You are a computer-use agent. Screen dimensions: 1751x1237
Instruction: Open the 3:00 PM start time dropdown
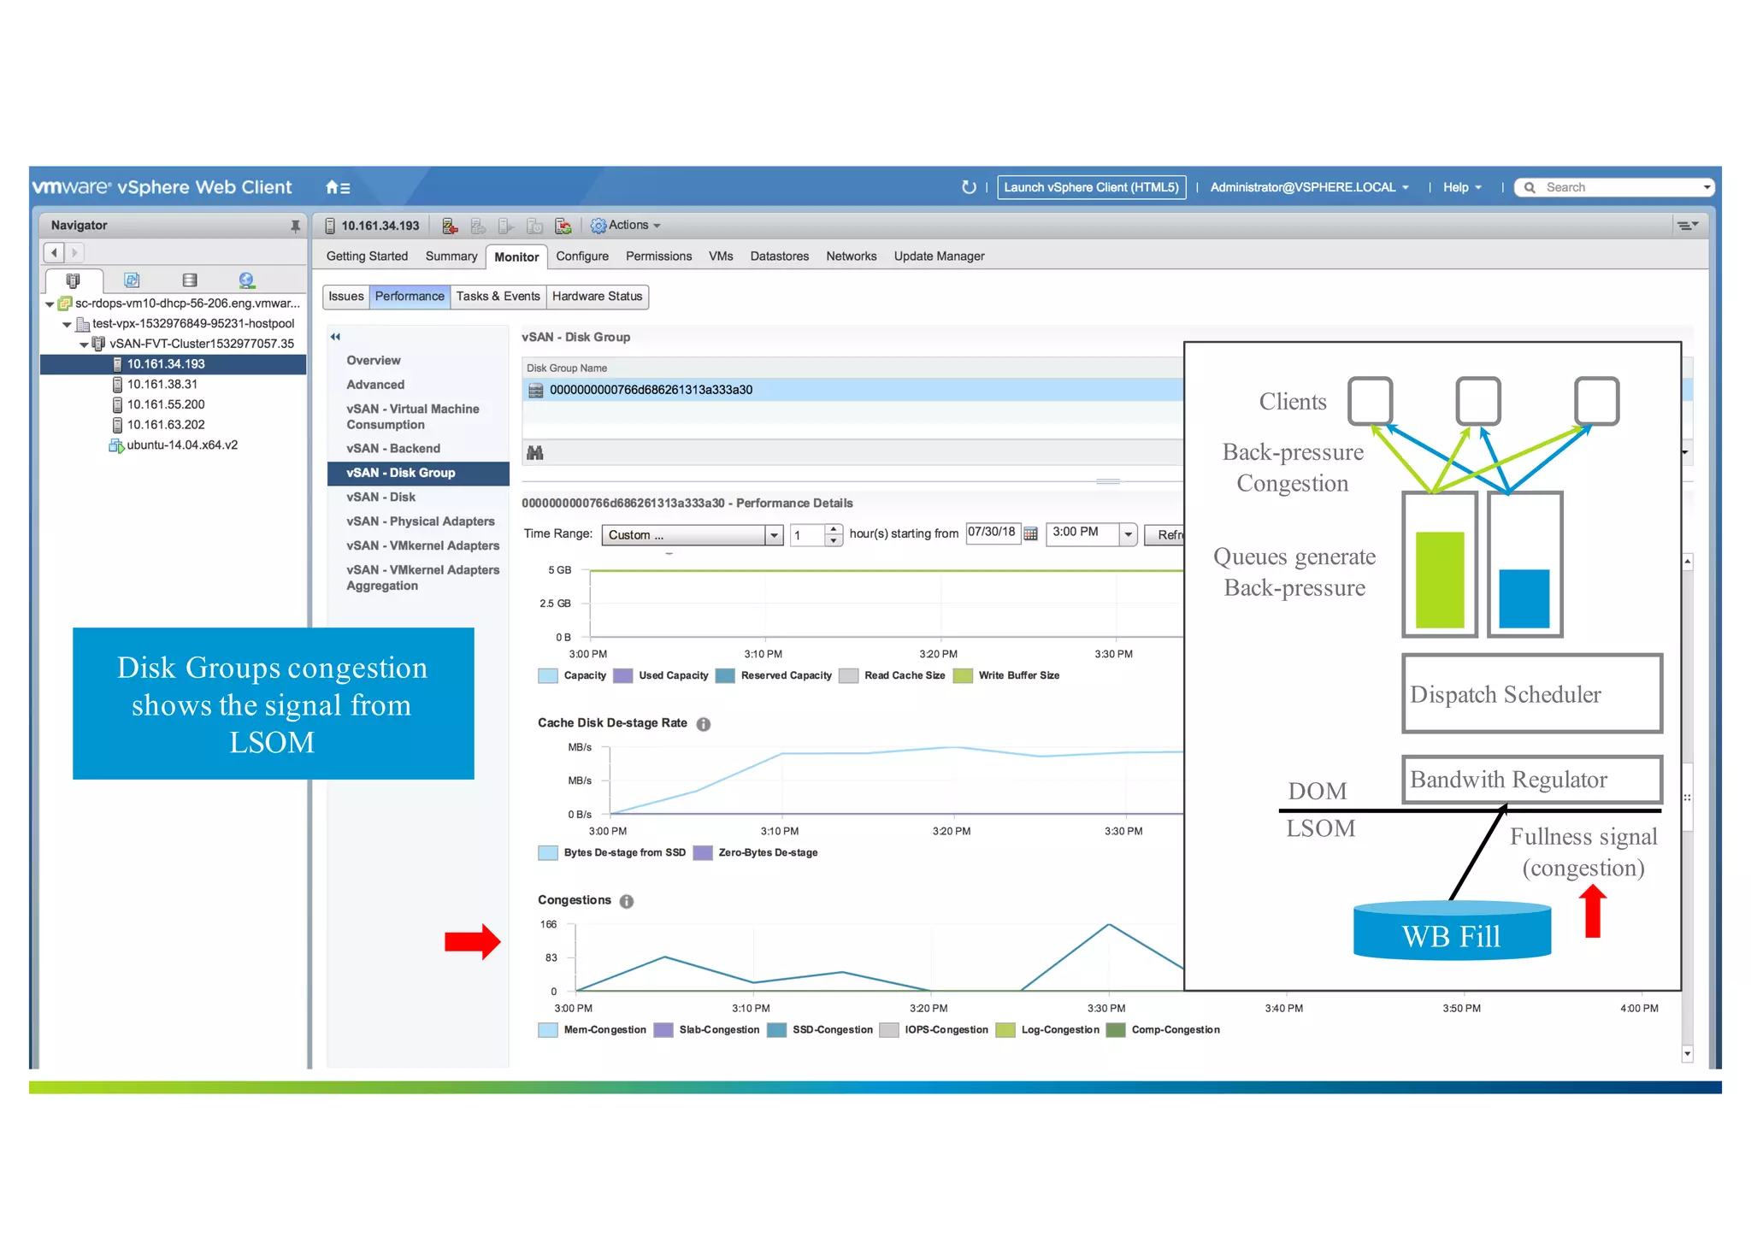coord(1129,534)
